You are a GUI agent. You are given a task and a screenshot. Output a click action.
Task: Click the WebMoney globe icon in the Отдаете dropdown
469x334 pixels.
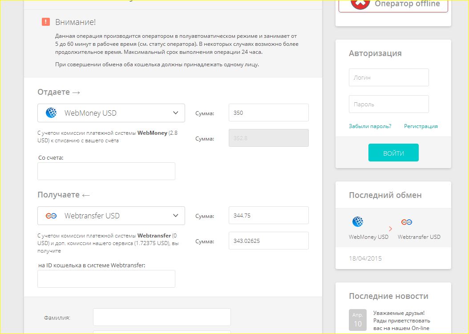tap(51, 113)
